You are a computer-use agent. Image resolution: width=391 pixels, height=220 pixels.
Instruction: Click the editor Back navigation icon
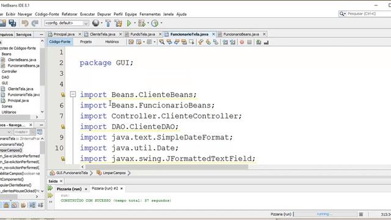[139, 42]
